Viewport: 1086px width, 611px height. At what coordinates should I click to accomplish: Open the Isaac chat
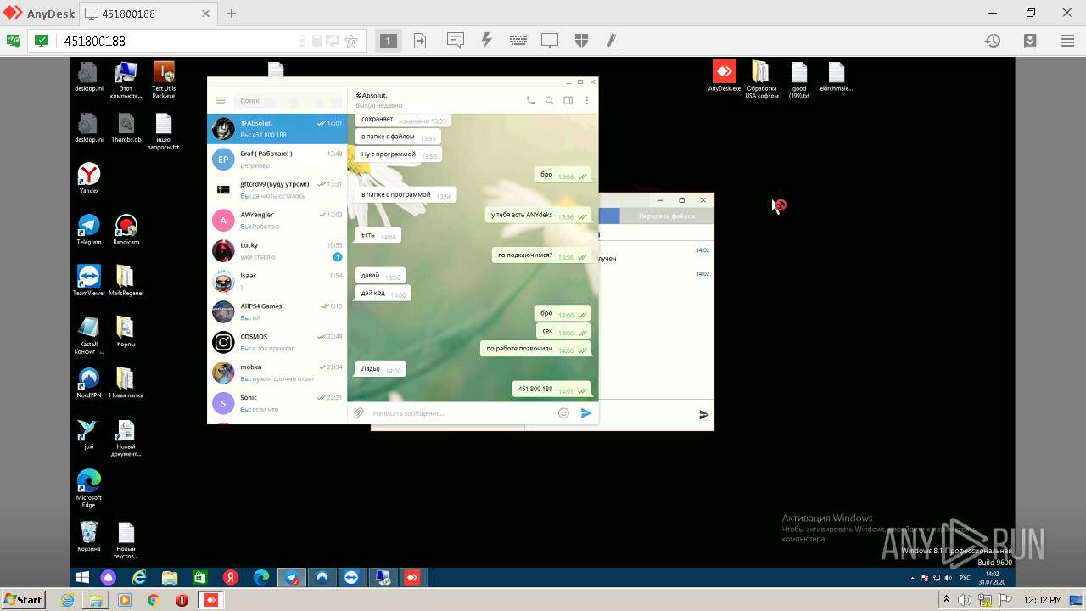pos(277,282)
